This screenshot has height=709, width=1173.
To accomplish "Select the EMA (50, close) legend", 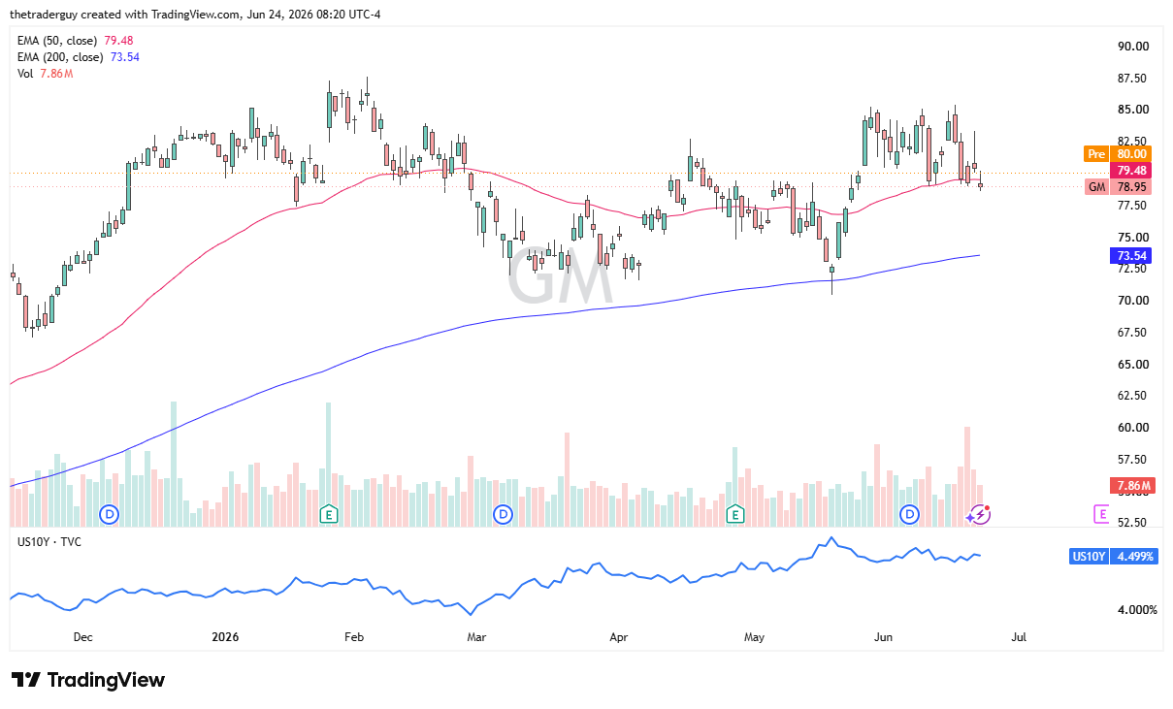I will click(77, 41).
